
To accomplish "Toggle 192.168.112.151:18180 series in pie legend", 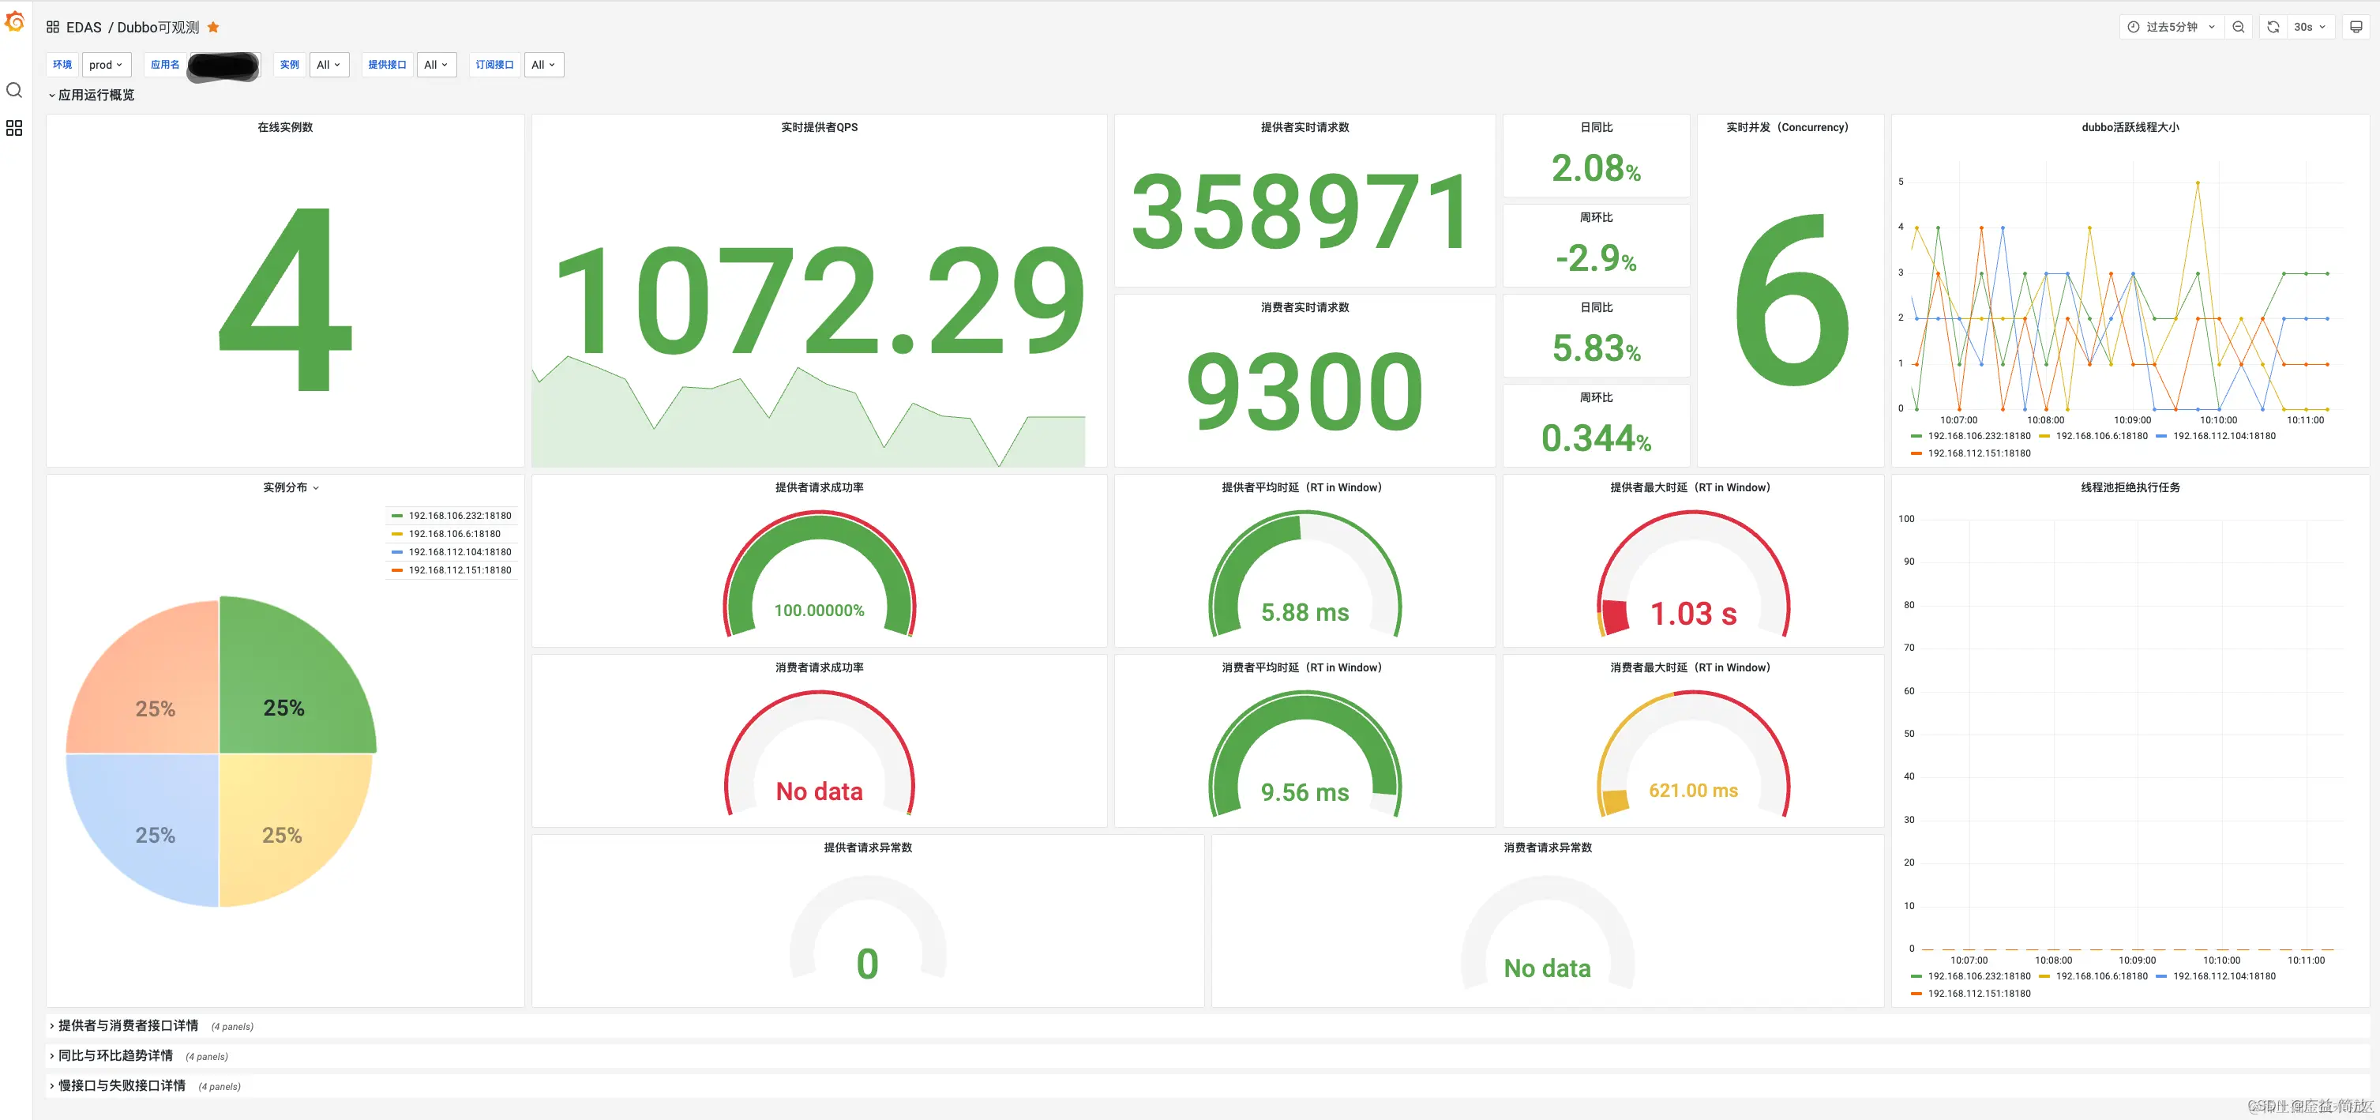I will point(460,570).
